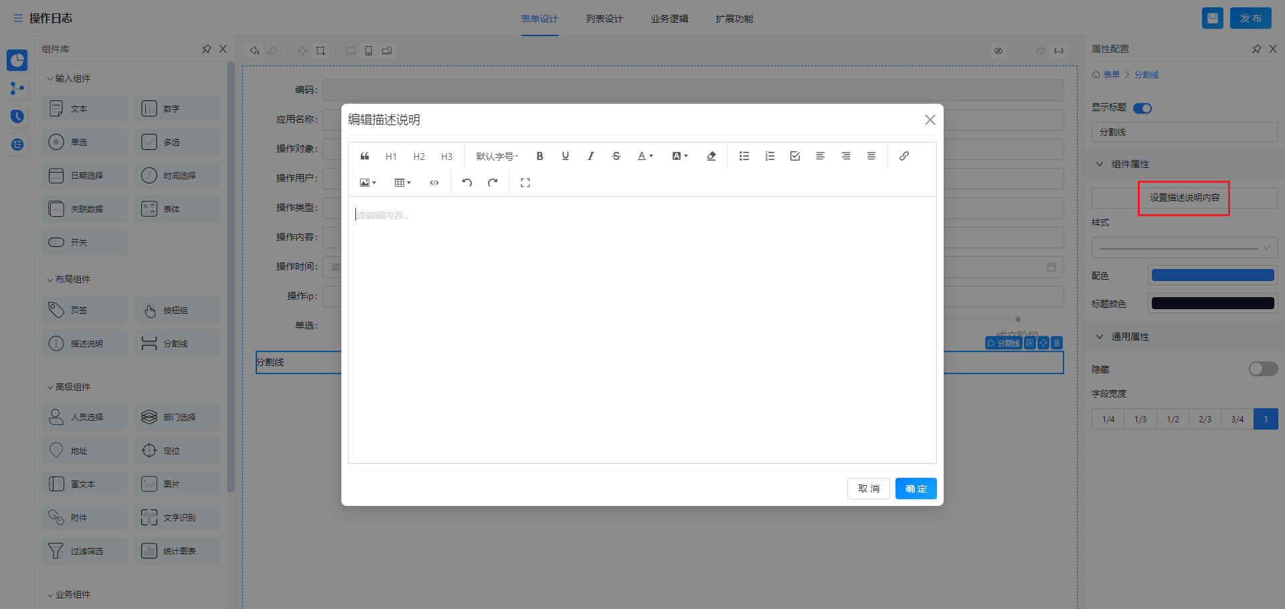Click the 取消 button
Screen dimensions: 1285x609
(x=868, y=489)
